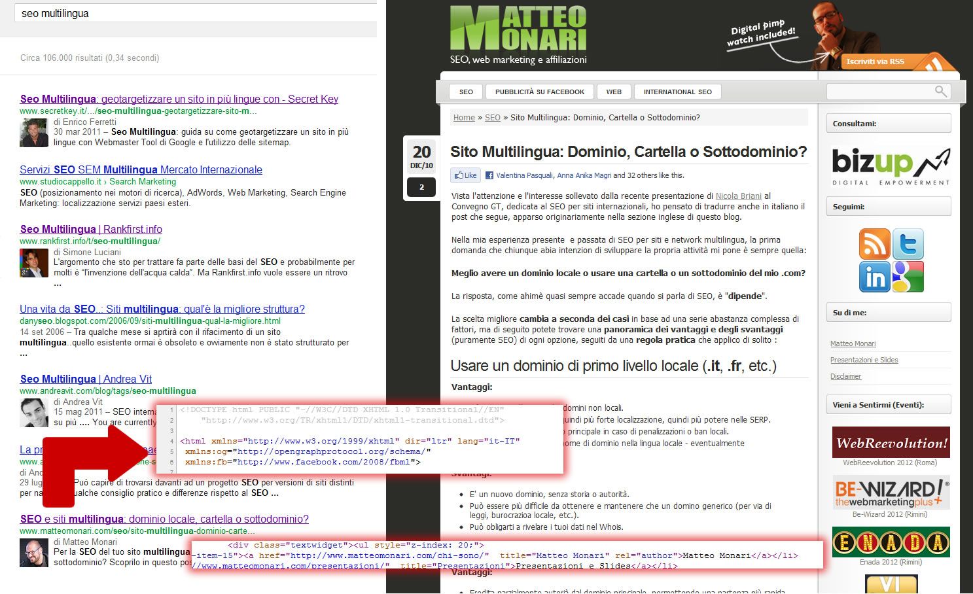Click Simone Luciani's author photo
Viewport: 973px width, 594px height.
pyautogui.click(x=34, y=264)
